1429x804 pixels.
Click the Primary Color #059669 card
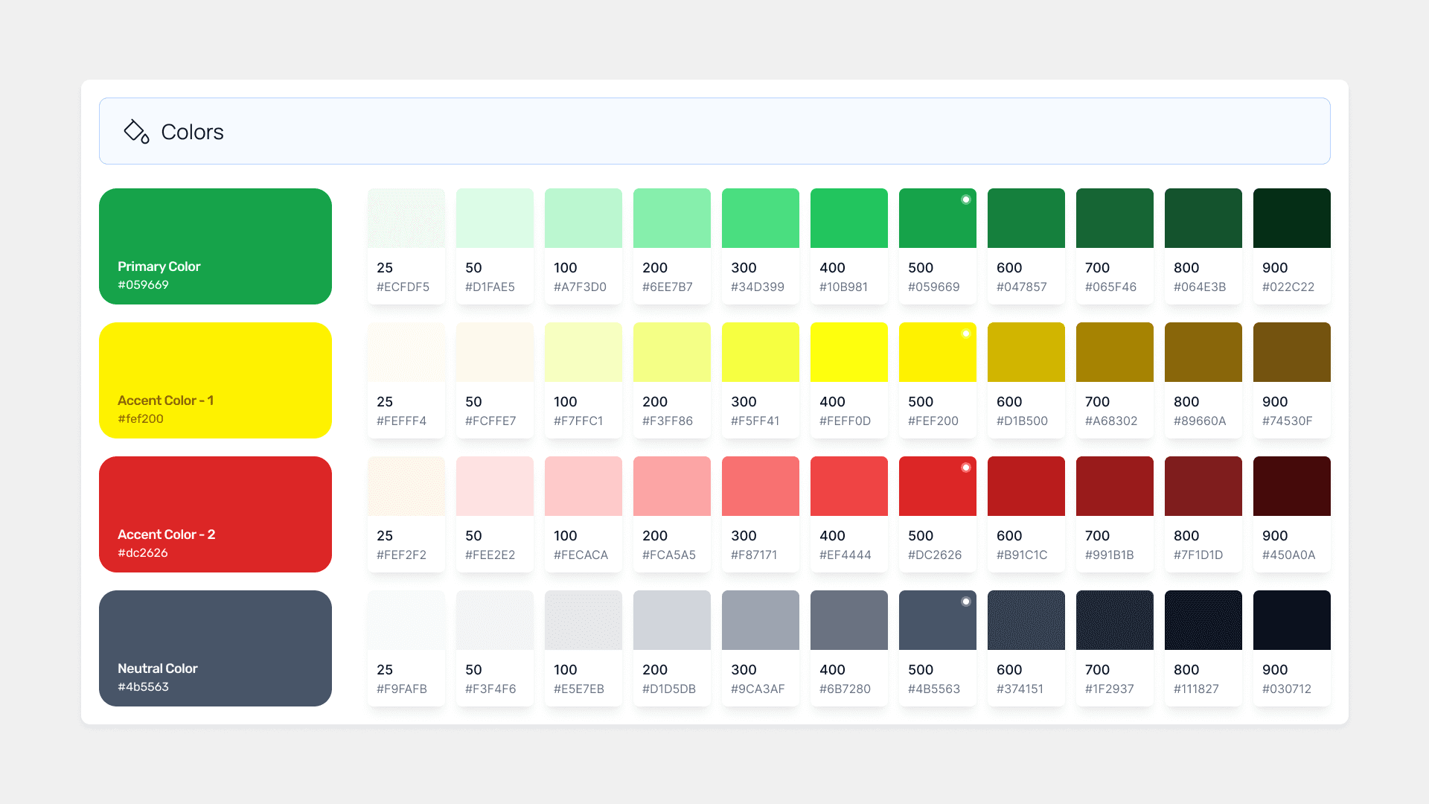click(x=215, y=246)
